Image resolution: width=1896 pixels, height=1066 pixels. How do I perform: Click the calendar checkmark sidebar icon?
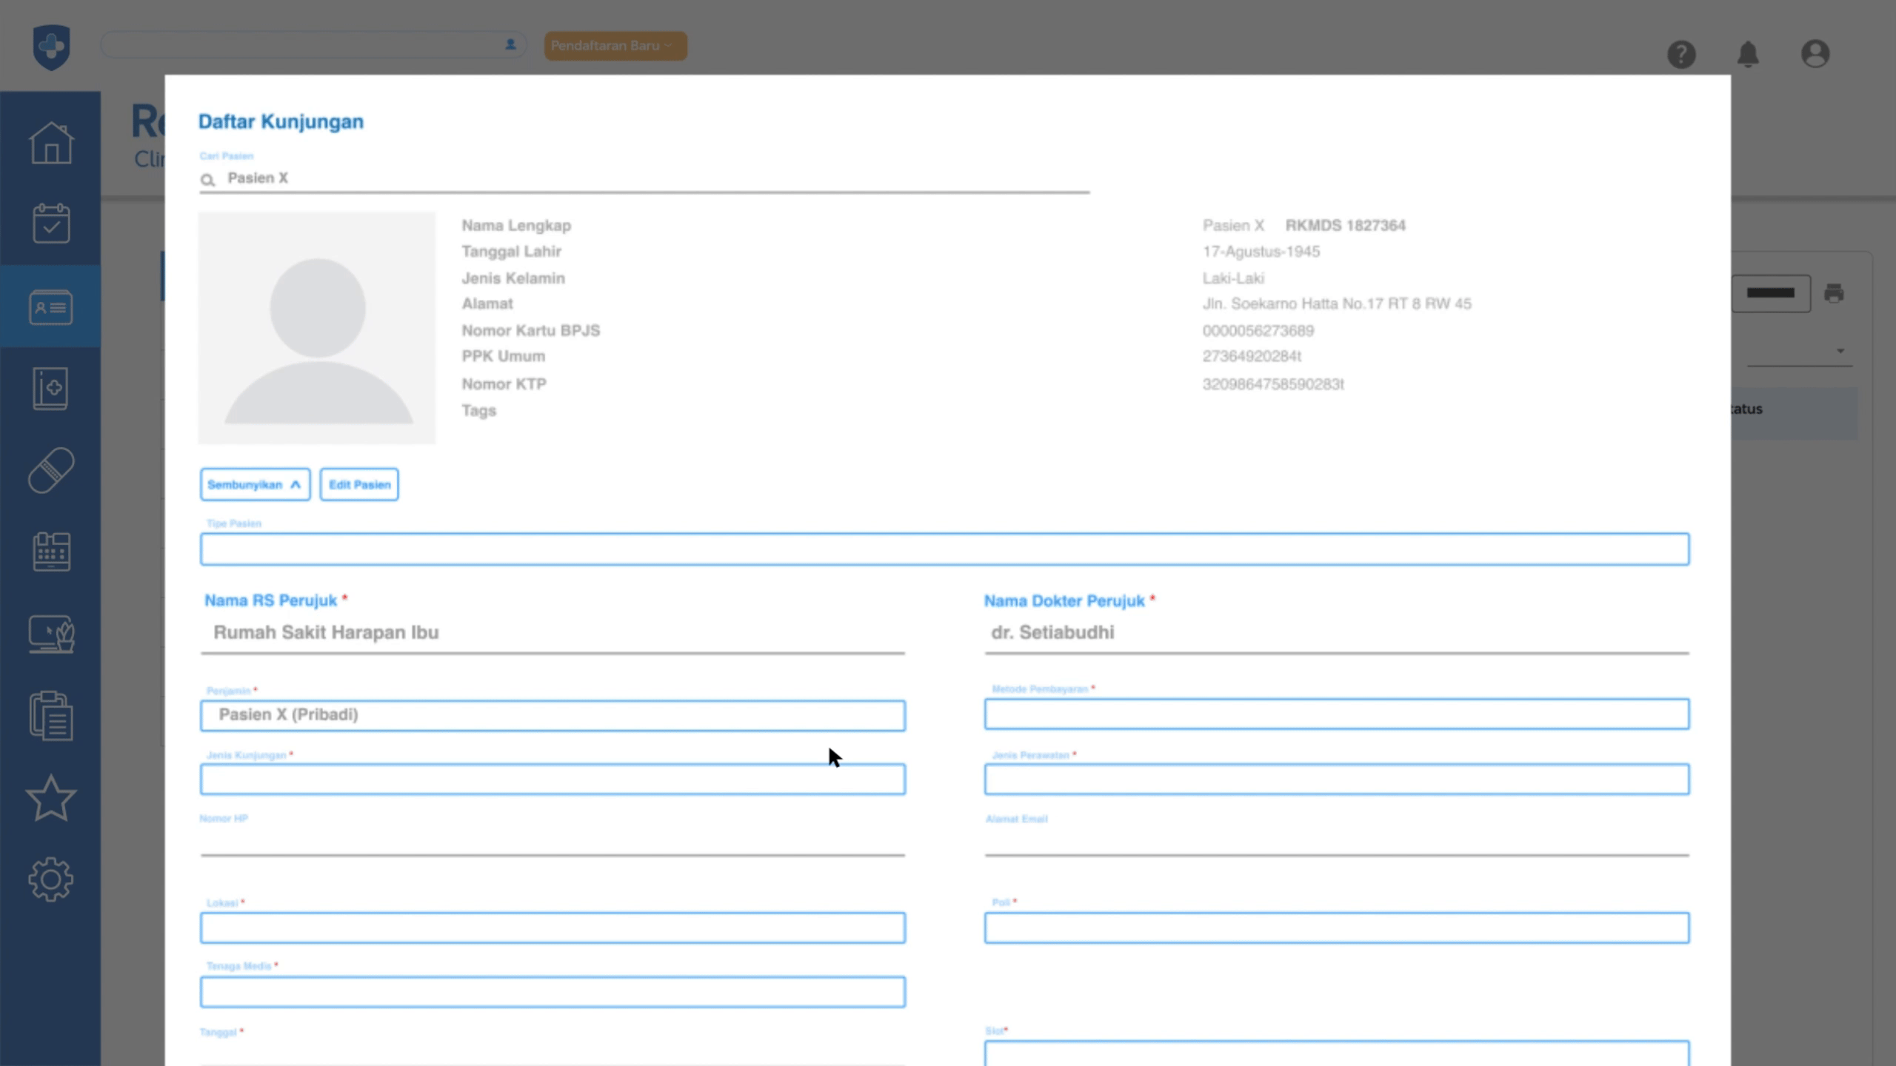[51, 224]
